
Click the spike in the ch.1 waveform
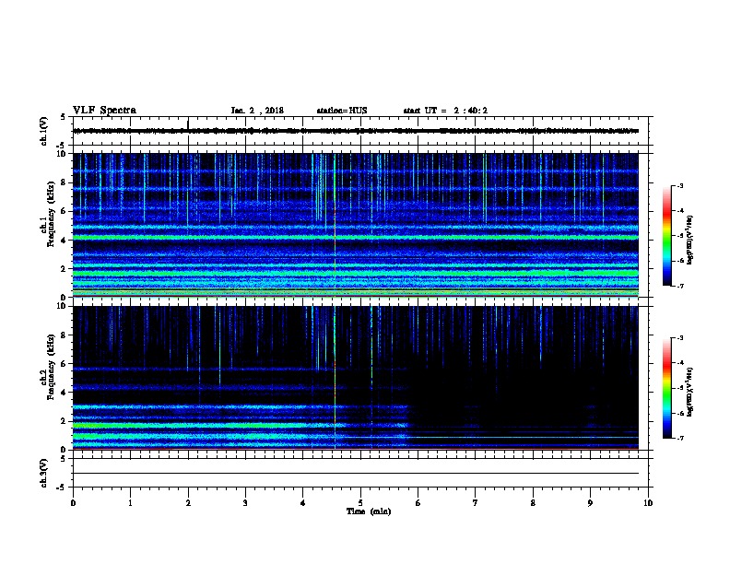[188, 123]
